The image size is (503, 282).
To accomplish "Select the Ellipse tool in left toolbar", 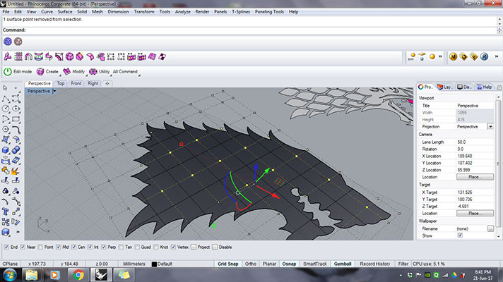I will [16, 109].
